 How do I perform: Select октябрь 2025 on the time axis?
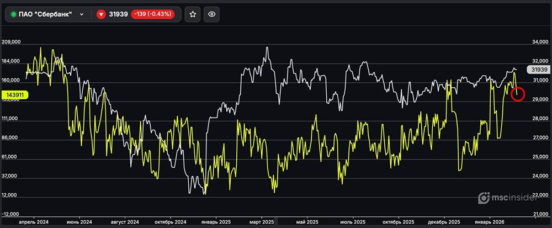click(399, 222)
